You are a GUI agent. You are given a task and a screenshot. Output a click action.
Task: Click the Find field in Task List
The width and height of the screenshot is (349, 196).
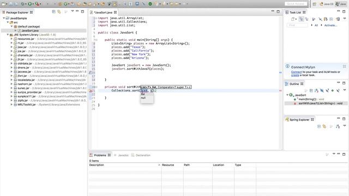(x=298, y=25)
